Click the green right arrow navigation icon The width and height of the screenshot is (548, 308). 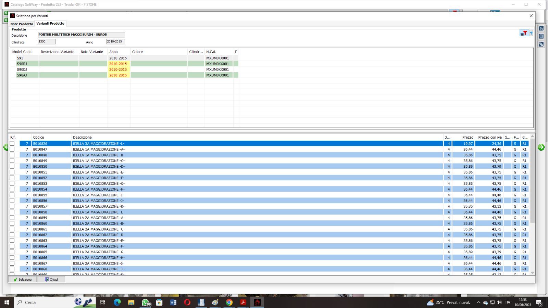(541, 147)
